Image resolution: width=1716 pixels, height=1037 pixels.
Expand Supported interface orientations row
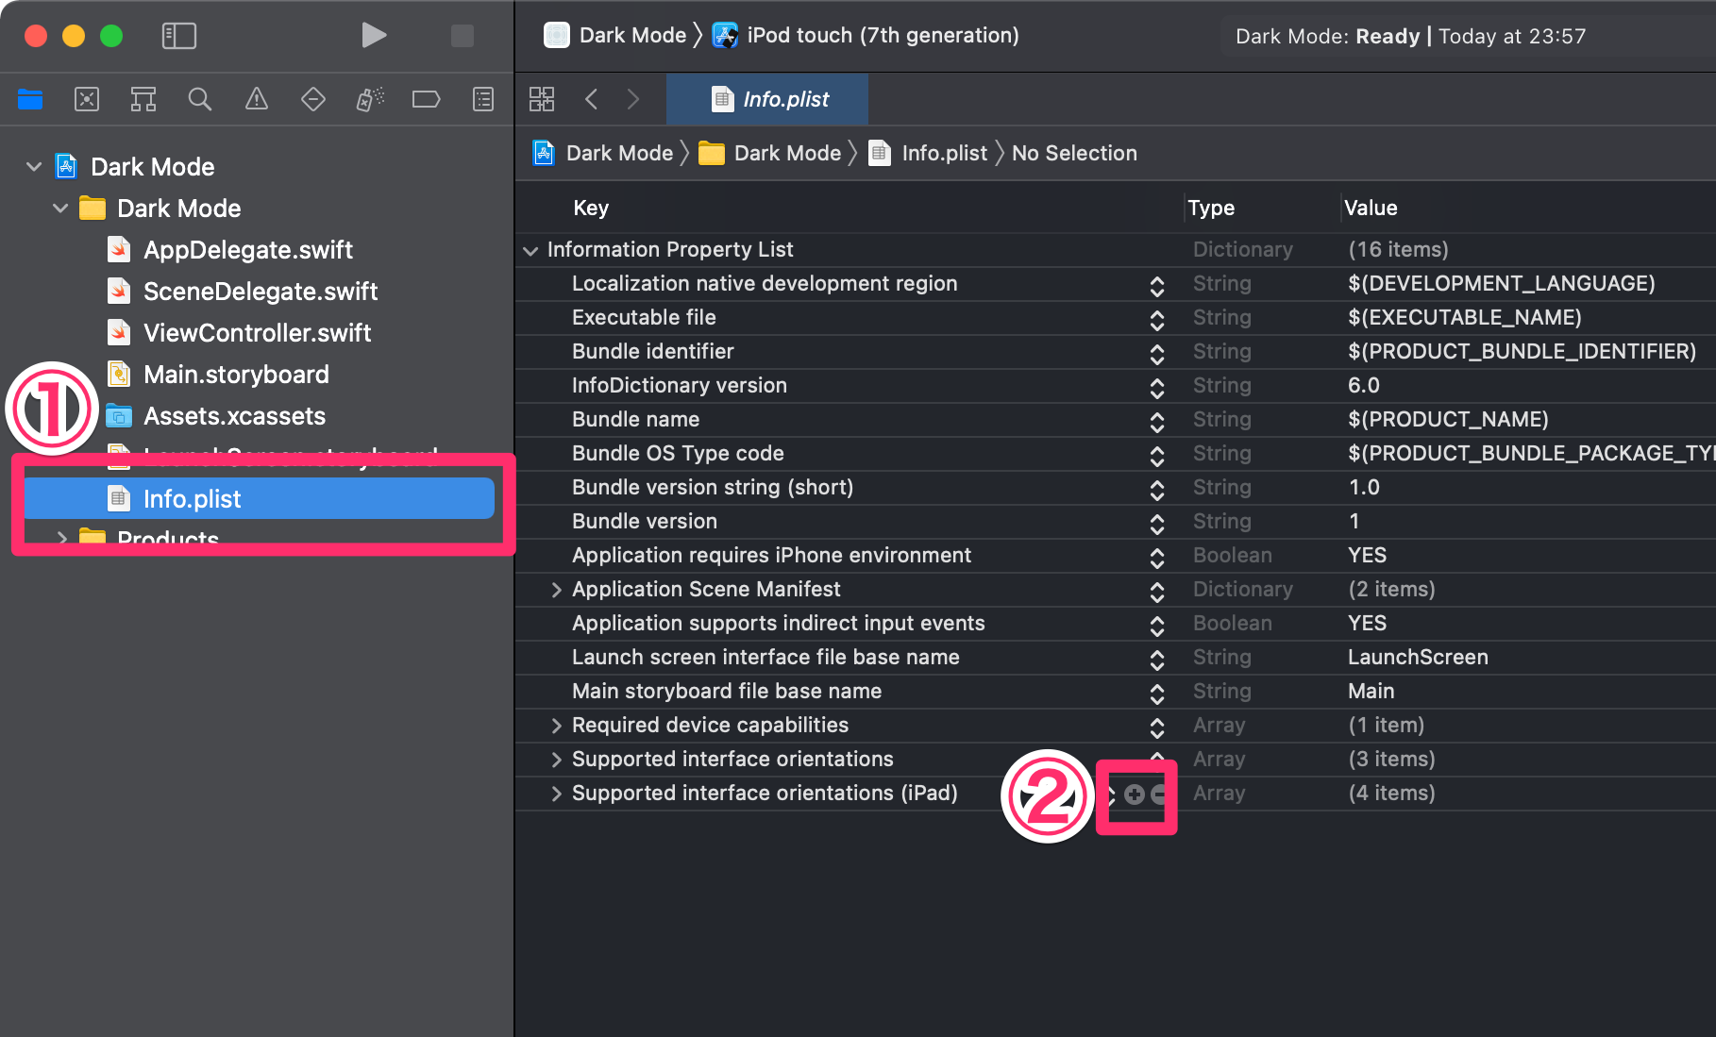557,759
